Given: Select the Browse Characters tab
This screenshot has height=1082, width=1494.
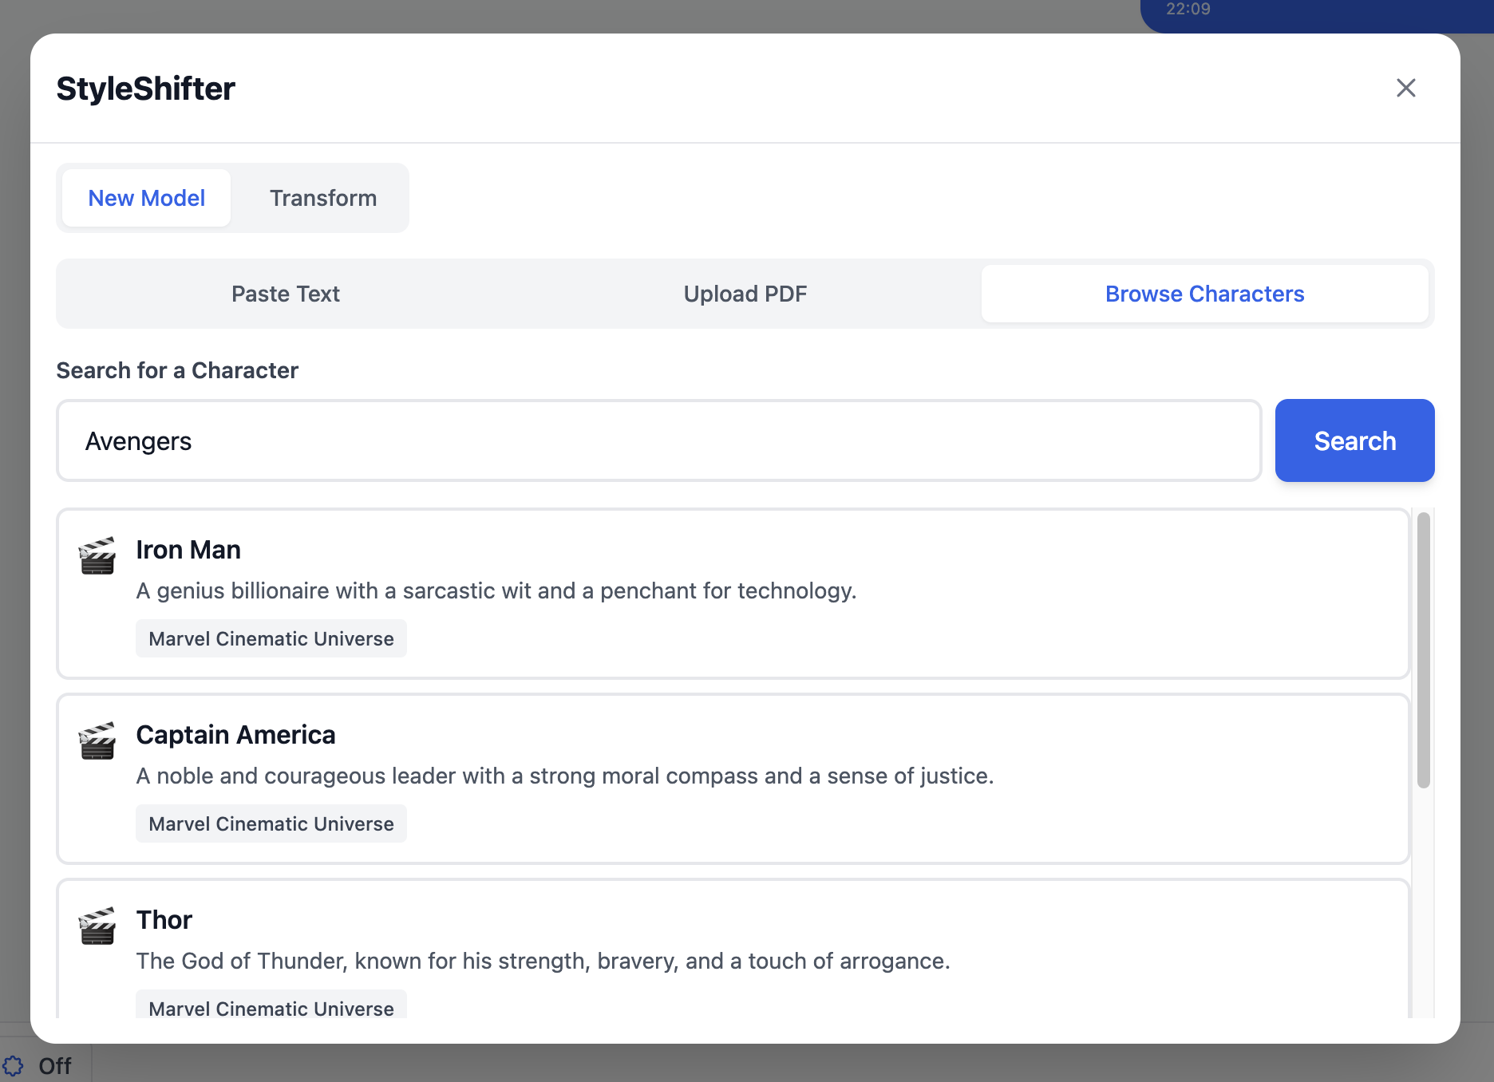Looking at the screenshot, I should (1205, 294).
